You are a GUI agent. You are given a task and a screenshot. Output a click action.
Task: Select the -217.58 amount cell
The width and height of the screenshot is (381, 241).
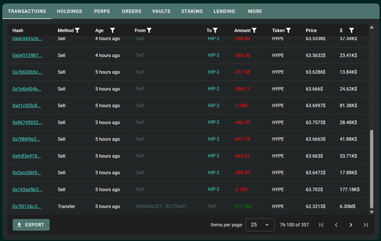242,72
